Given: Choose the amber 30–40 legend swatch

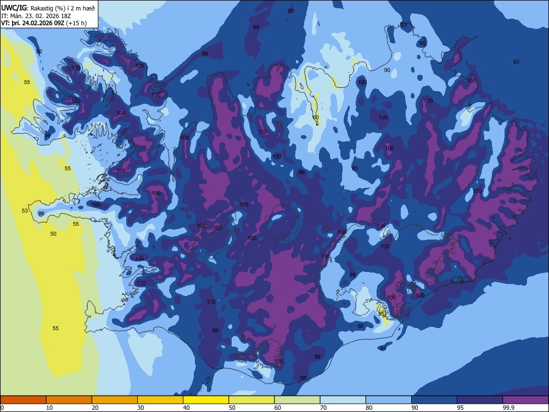Looking at the screenshot, I should click(x=160, y=400).
